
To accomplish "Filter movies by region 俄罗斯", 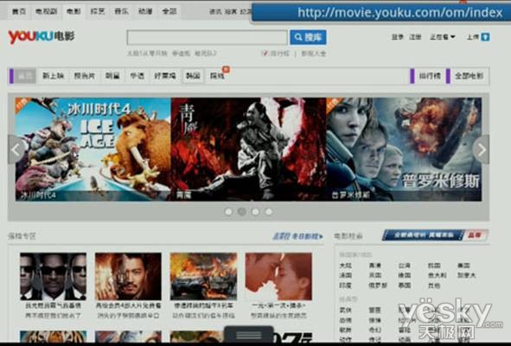I will pos(378,285).
